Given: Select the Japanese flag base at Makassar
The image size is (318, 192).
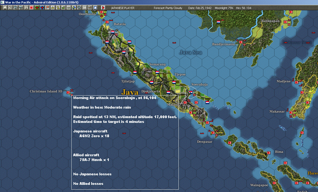Looking at the screenshot, I should (x=291, y=112).
